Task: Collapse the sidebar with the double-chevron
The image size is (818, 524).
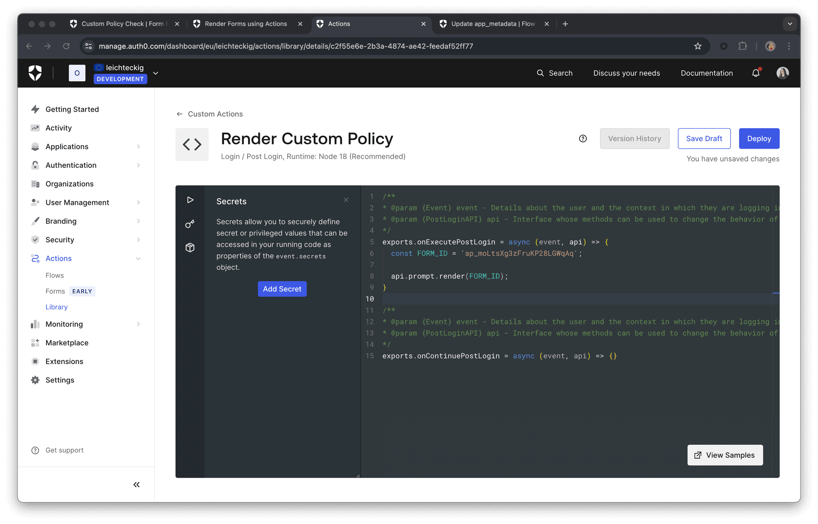Action: point(136,484)
